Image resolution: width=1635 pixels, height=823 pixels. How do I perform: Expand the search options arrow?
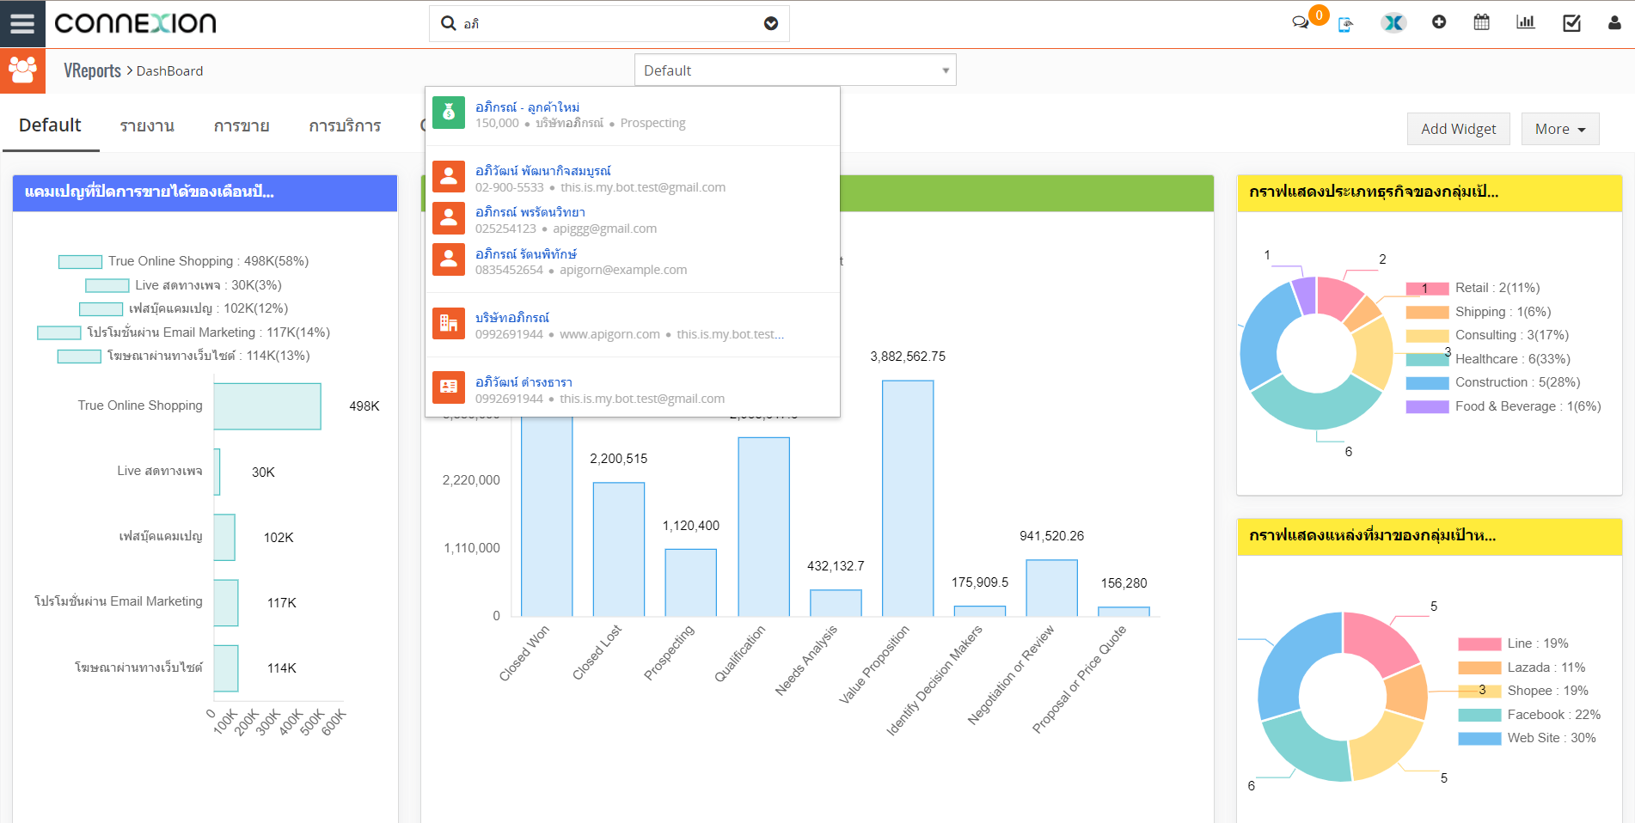[770, 24]
